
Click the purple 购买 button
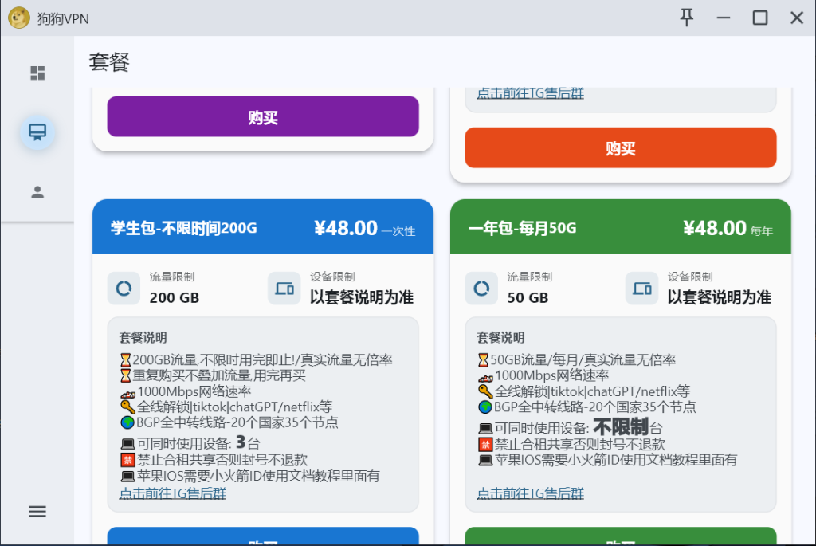pos(263,116)
